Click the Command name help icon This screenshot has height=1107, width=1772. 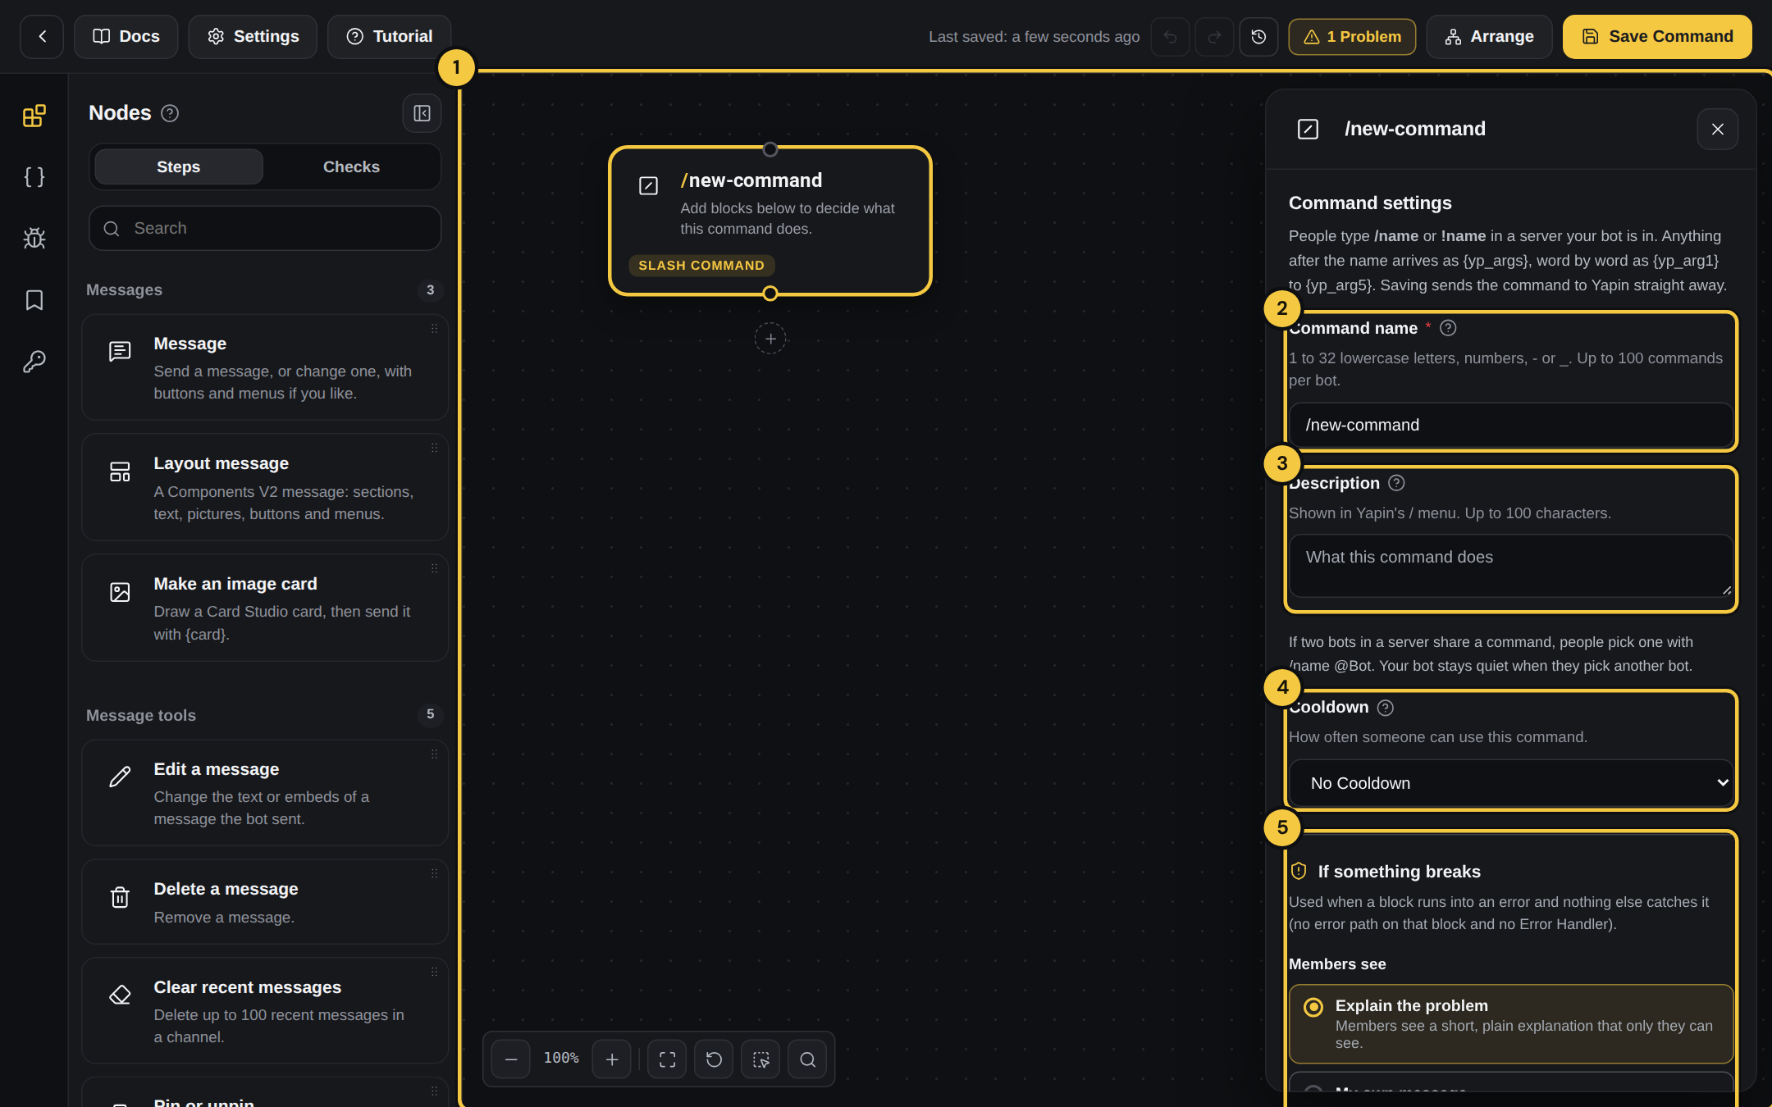coord(1448,328)
